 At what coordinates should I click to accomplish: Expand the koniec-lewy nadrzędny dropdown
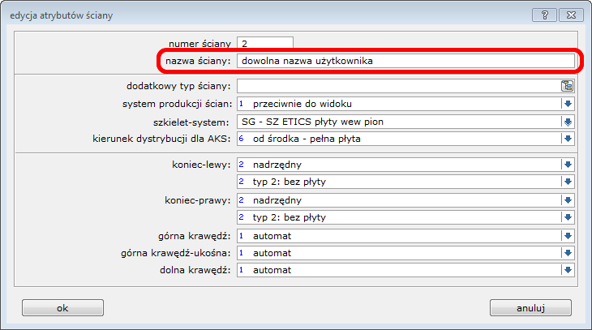pos(568,165)
